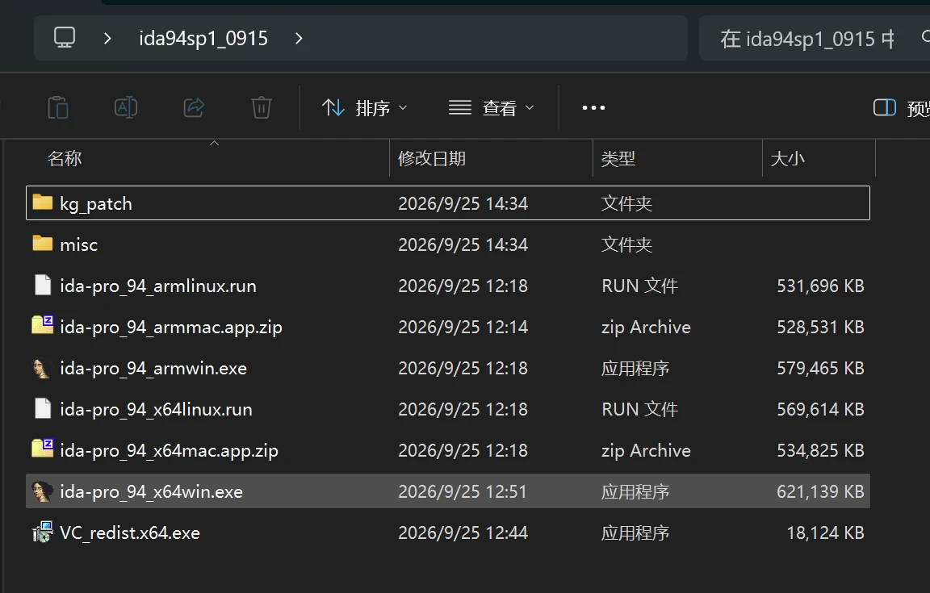Click the This PC monitor icon in address bar

[x=65, y=38]
